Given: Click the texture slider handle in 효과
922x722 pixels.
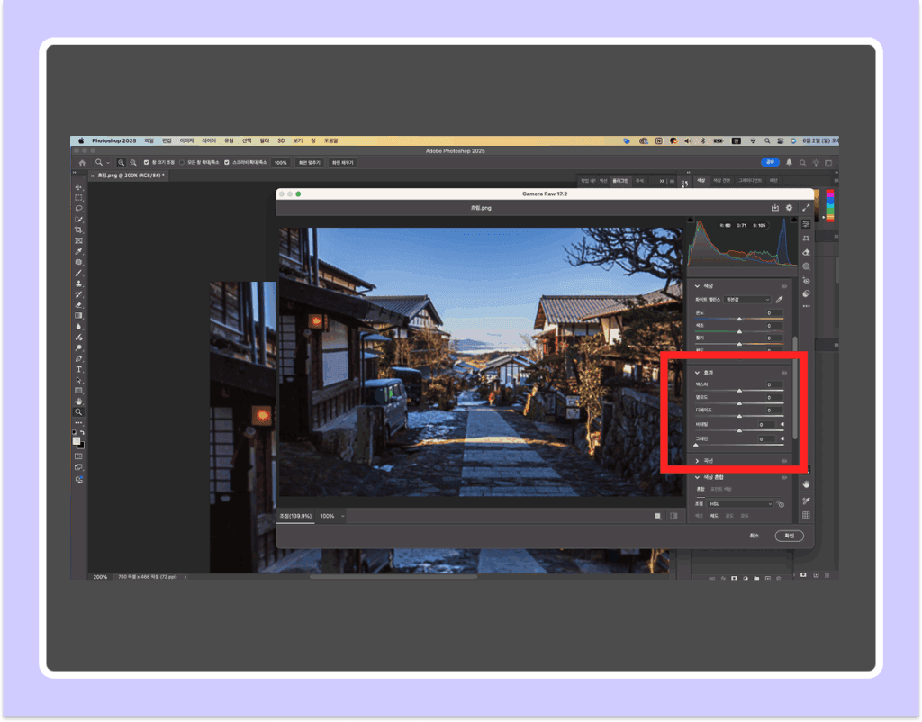Looking at the screenshot, I should (x=739, y=391).
